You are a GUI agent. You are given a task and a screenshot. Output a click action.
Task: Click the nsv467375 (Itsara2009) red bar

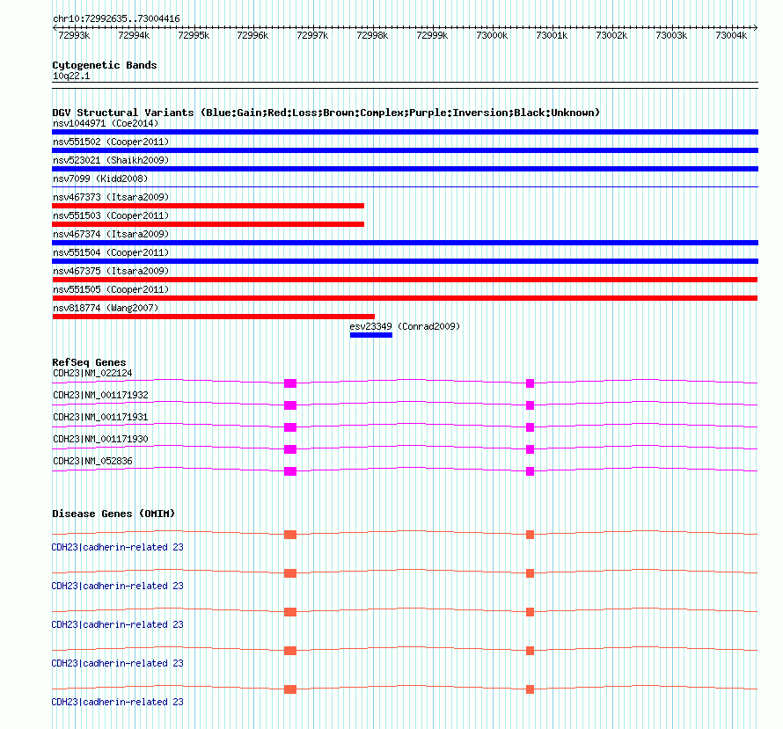[405, 280]
